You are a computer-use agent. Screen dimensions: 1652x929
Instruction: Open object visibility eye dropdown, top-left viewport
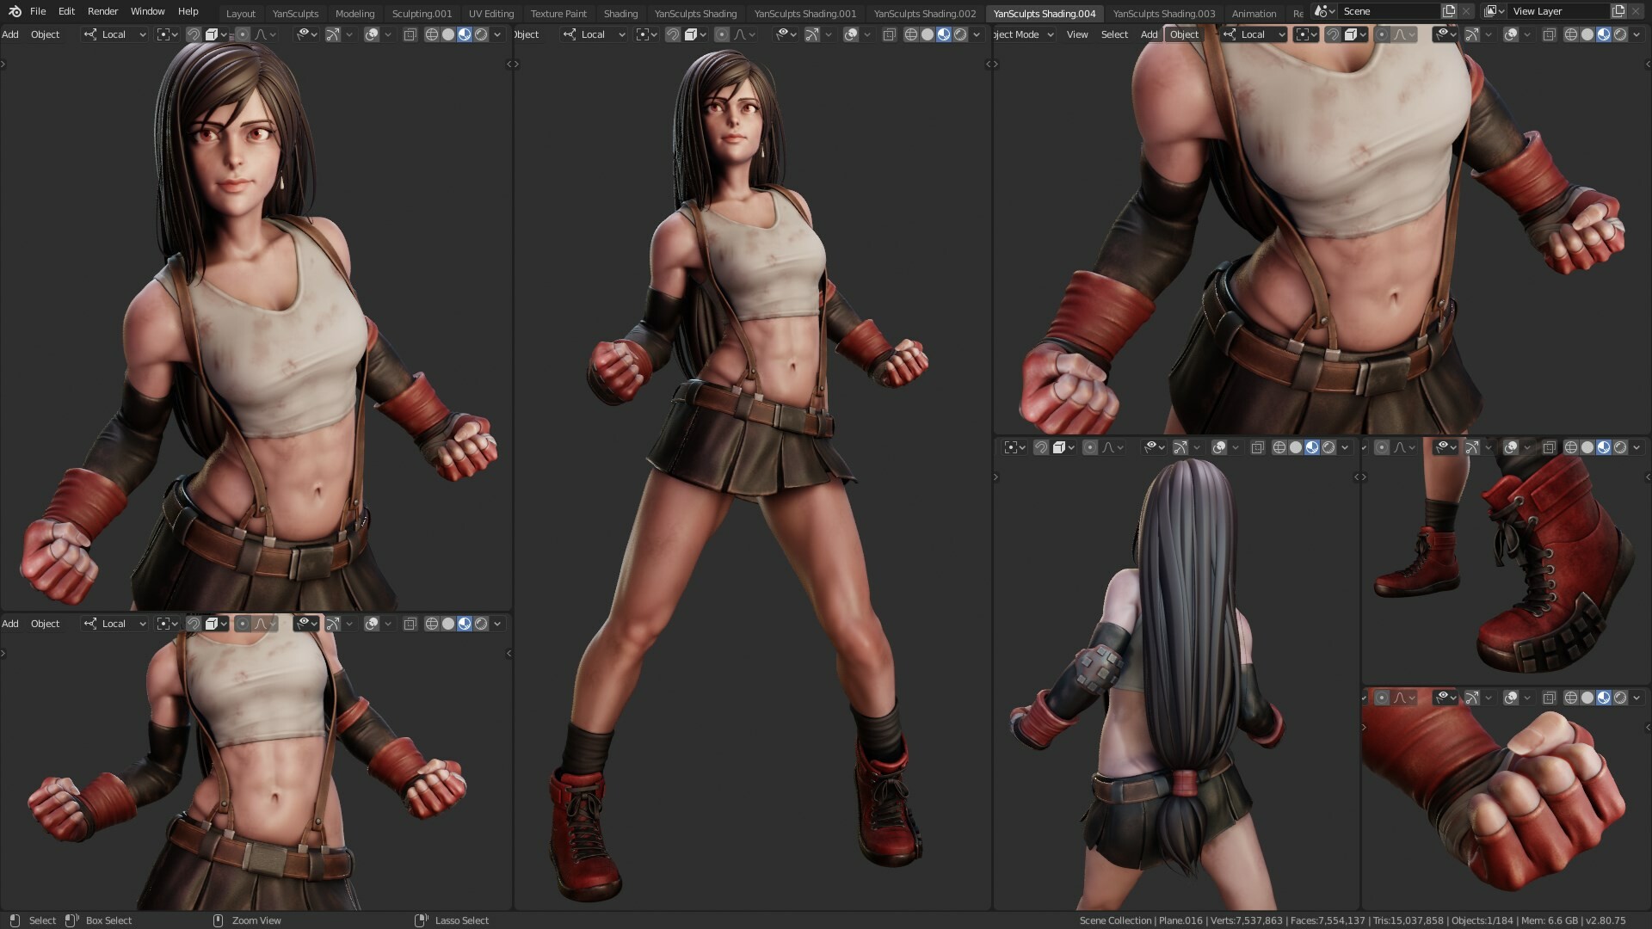[x=307, y=34]
